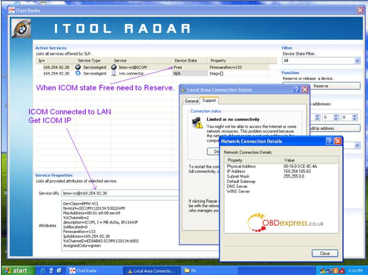Click the ITool Radar title bar icon
Screen dimensions: 368x275
coord(12,10)
